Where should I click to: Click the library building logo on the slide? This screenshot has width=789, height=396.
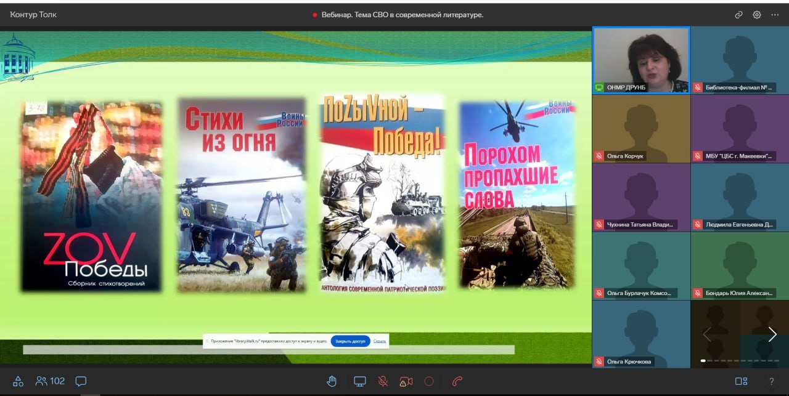pos(17,58)
